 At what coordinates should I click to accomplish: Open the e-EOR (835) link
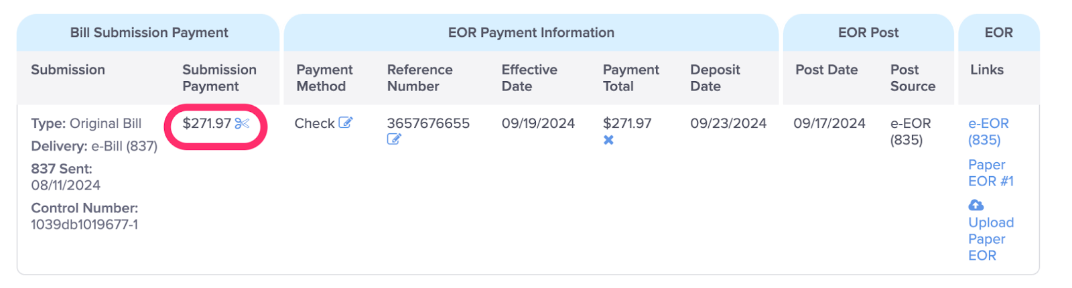click(x=988, y=131)
